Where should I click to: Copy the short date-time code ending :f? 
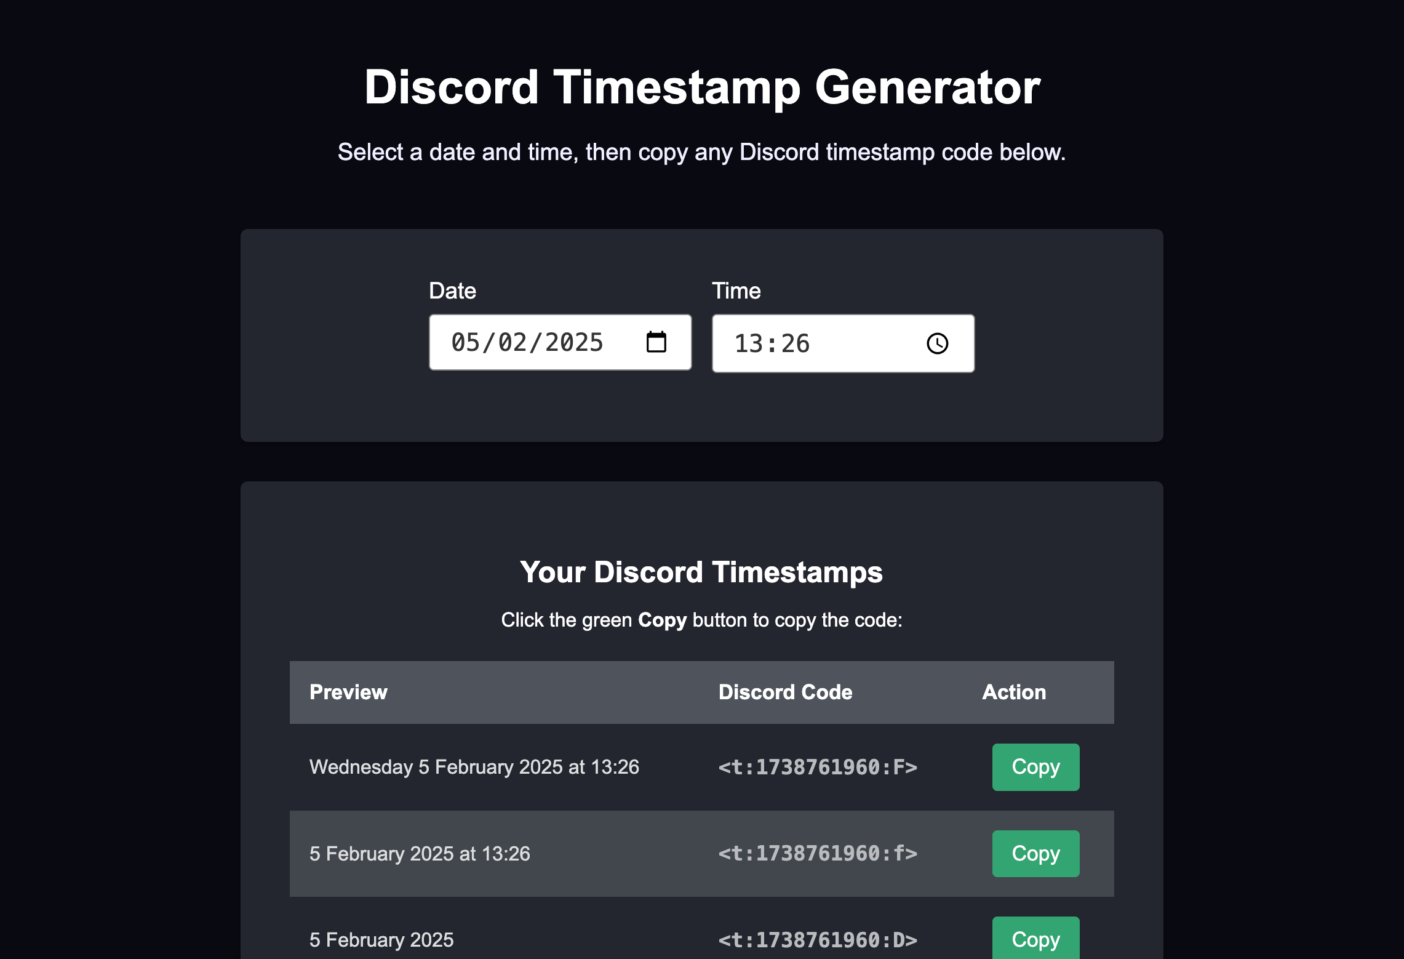(x=1035, y=854)
